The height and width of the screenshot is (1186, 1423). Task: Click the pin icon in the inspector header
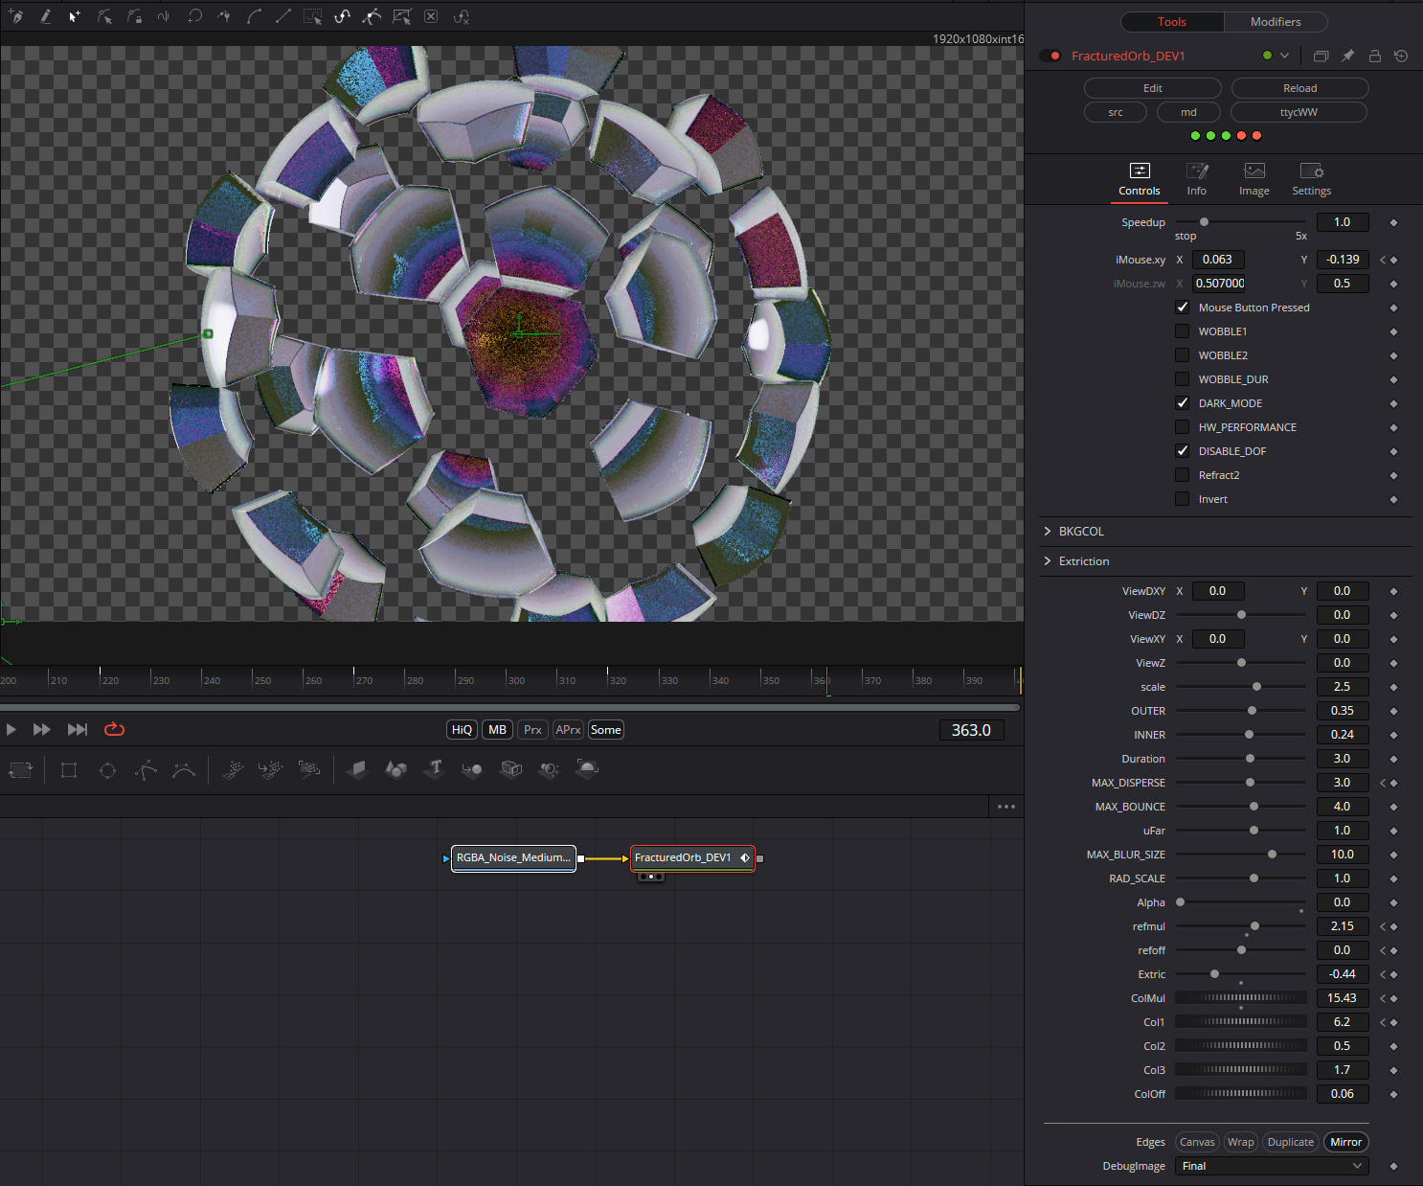pyautogui.click(x=1347, y=56)
